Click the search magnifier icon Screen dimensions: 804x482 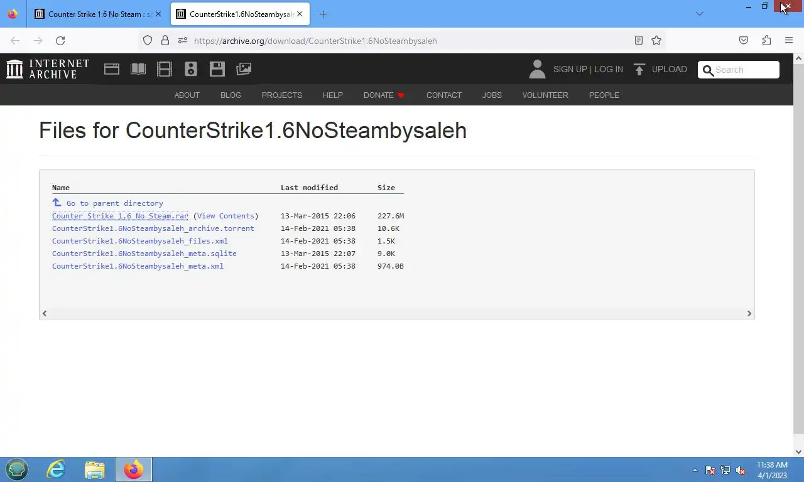tap(708, 70)
